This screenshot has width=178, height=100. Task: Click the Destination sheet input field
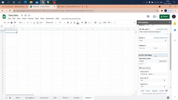pos(148,61)
